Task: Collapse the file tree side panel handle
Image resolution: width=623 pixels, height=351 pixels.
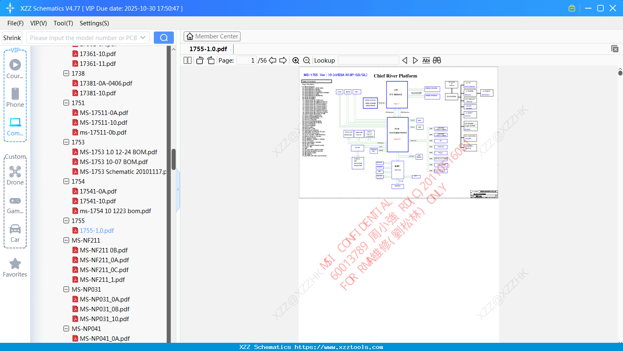Action: (x=178, y=189)
